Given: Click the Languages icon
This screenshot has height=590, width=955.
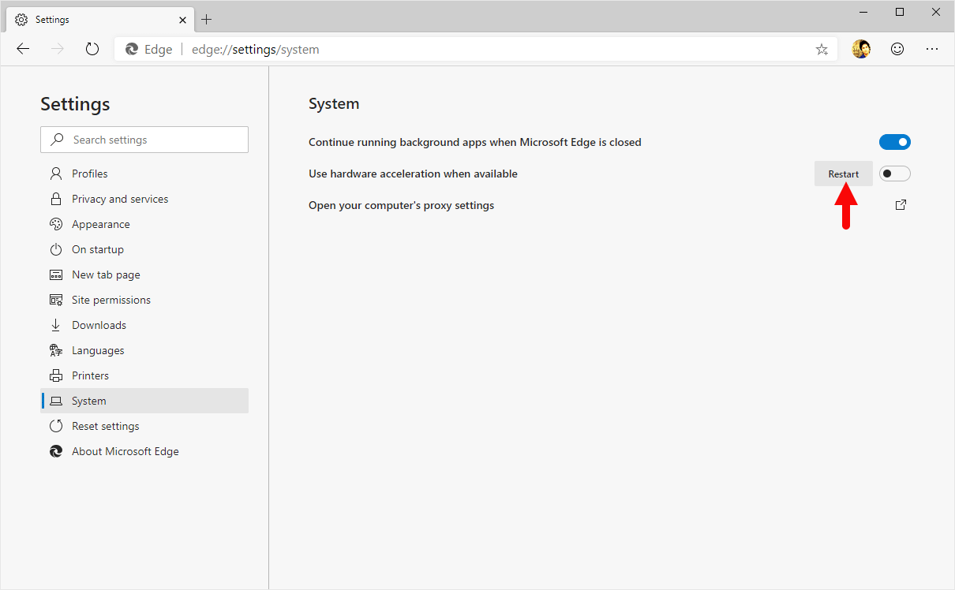Looking at the screenshot, I should coord(56,350).
